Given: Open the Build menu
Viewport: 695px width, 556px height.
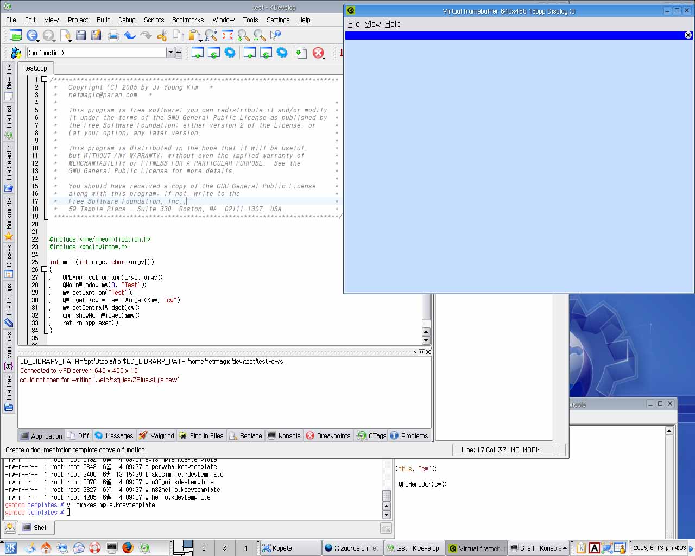Looking at the screenshot, I should click(103, 20).
